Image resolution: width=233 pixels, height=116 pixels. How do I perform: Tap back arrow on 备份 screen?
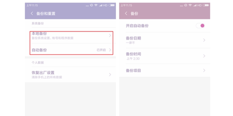(126, 14)
